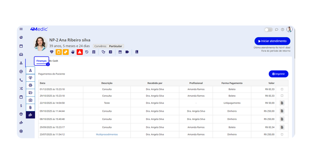This screenshot has height=164, width=312.
Task: Open the camera photo icon in side panel
Action: (30, 100)
